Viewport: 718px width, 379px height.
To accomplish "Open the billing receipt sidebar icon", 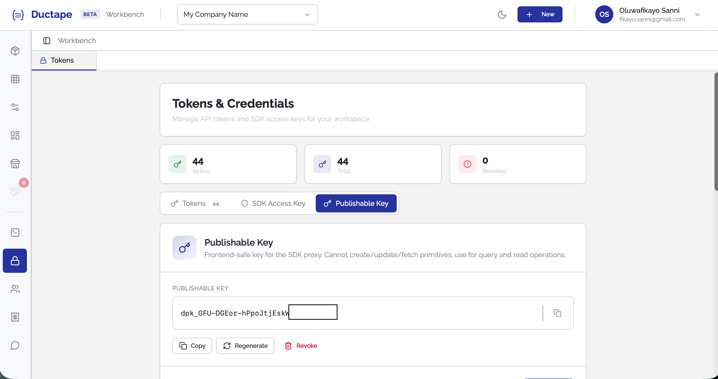I will [15, 317].
